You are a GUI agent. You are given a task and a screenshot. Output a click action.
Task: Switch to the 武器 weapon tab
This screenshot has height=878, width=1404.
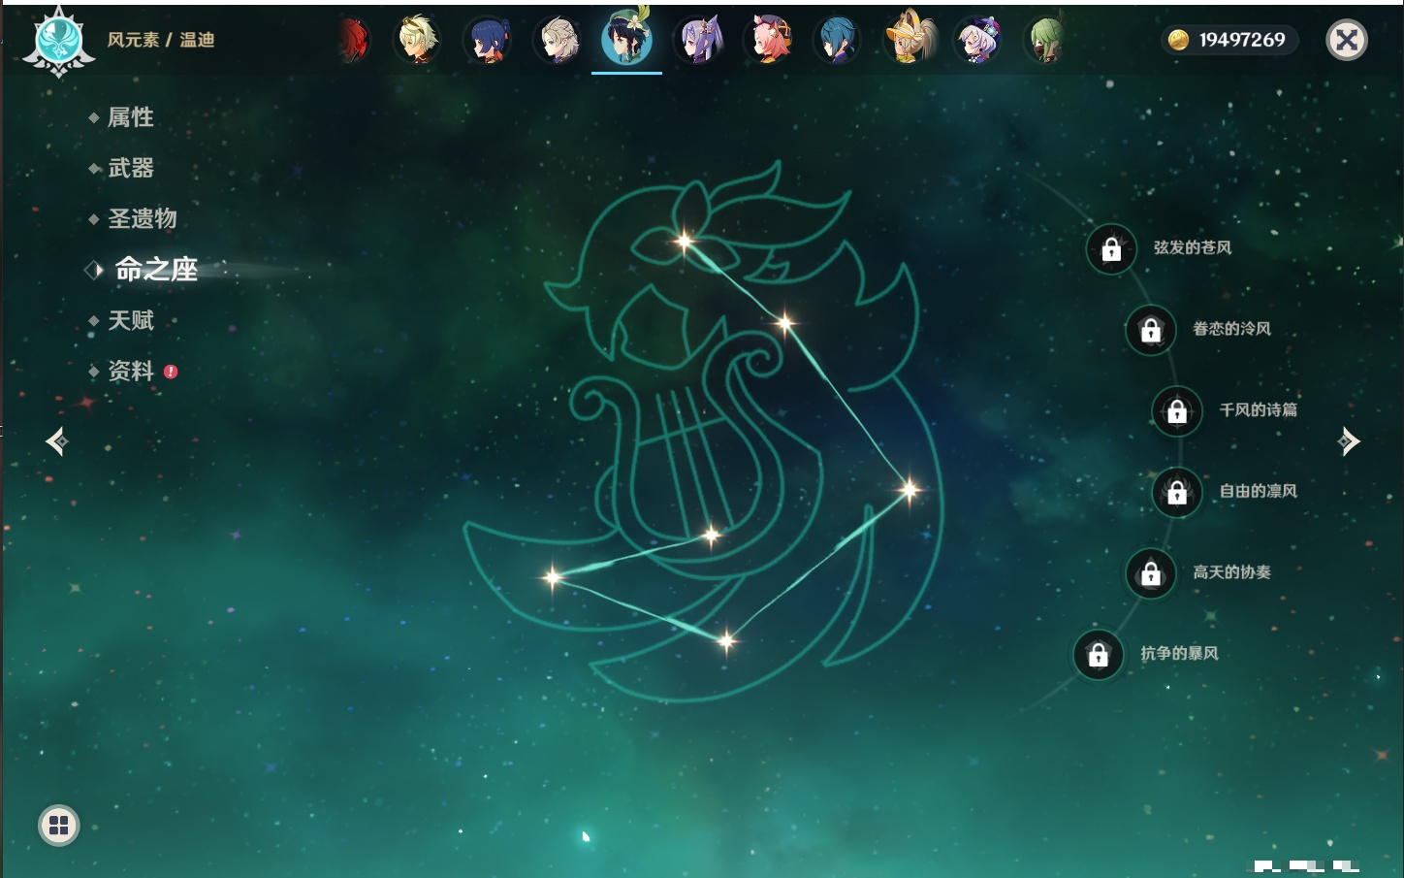pyautogui.click(x=130, y=168)
